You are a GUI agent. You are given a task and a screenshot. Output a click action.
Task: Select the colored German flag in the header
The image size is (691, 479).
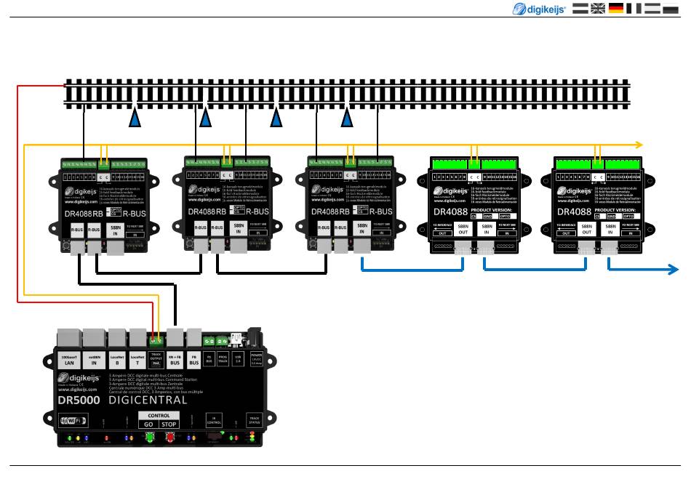tap(616, 9)
